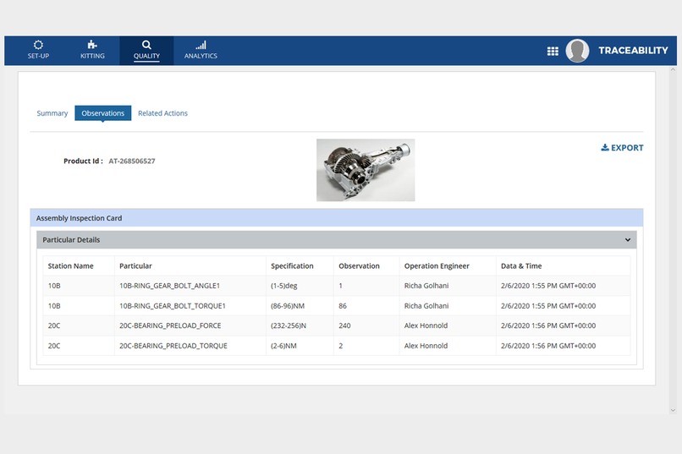Open the Related Actions tab

click(x=162, y=113)
